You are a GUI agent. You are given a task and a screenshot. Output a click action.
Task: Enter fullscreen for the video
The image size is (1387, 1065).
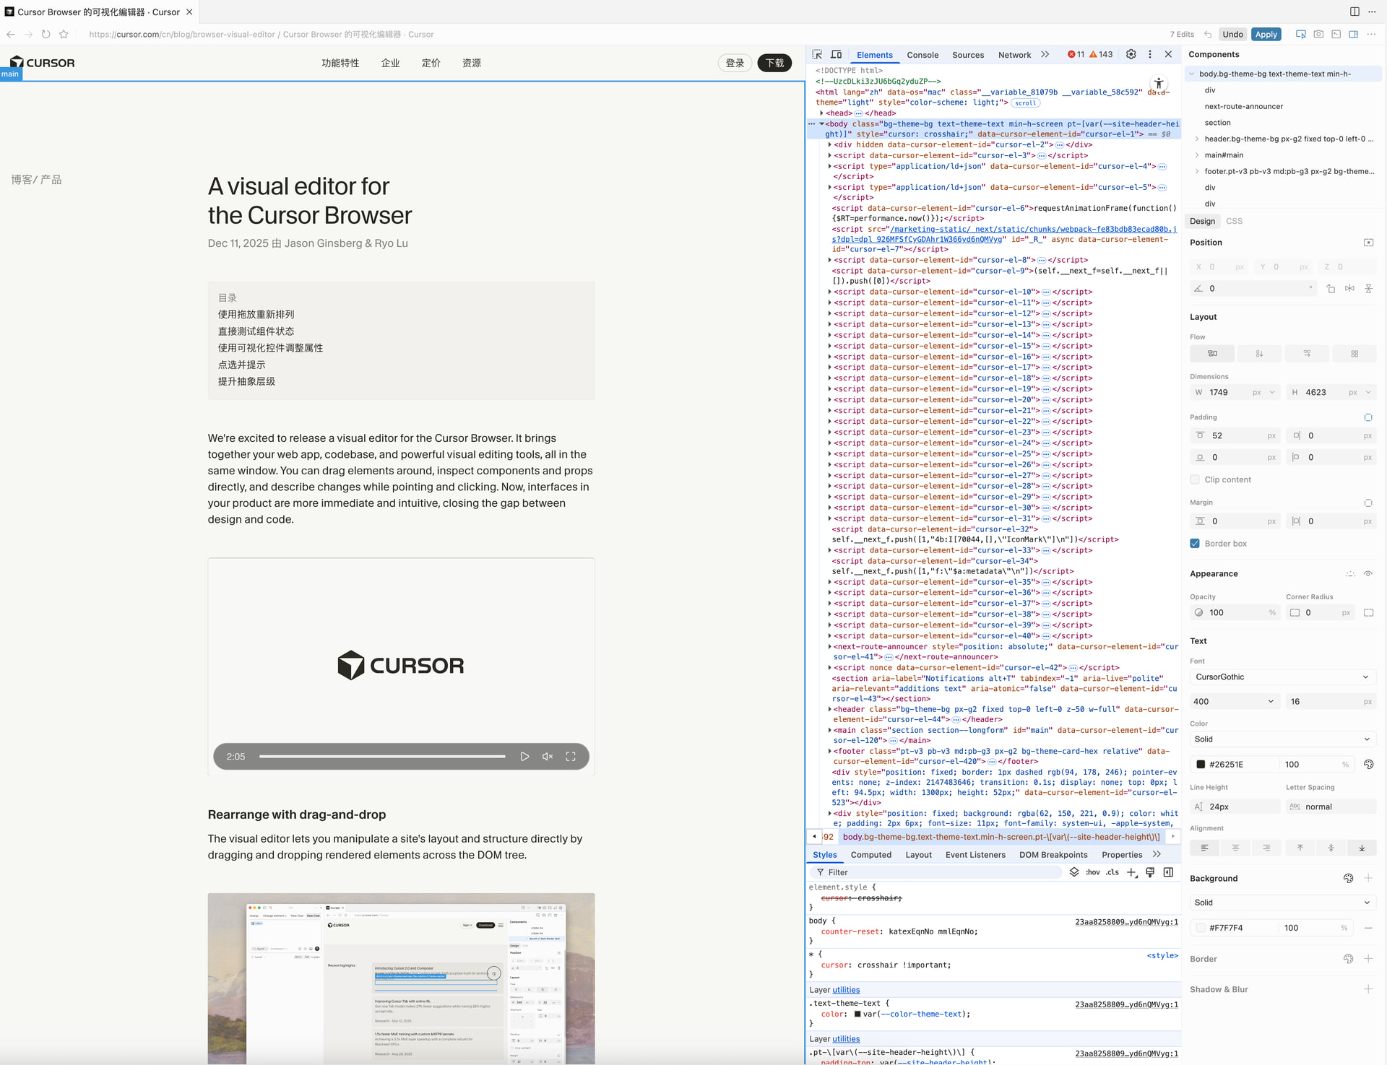[571, 757]
